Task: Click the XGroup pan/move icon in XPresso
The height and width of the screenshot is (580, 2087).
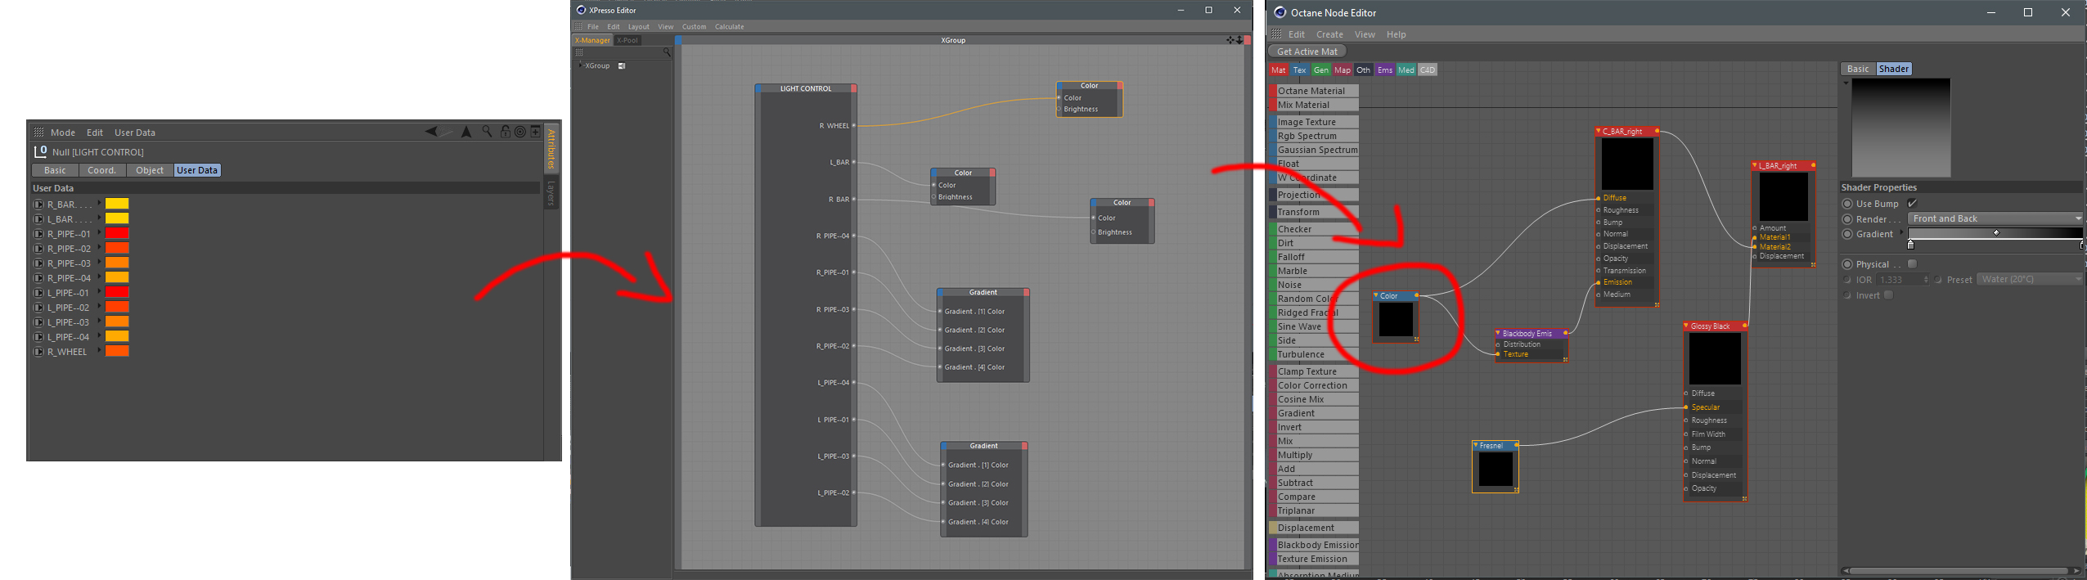Action: tap(1230, 39)
